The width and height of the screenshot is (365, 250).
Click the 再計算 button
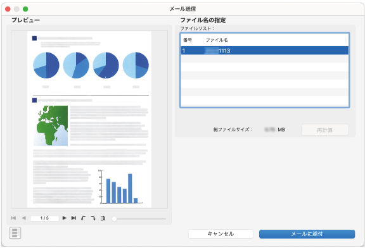(325, 130)
